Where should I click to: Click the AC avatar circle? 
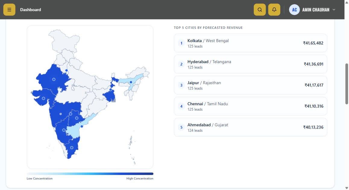(294, 10)
